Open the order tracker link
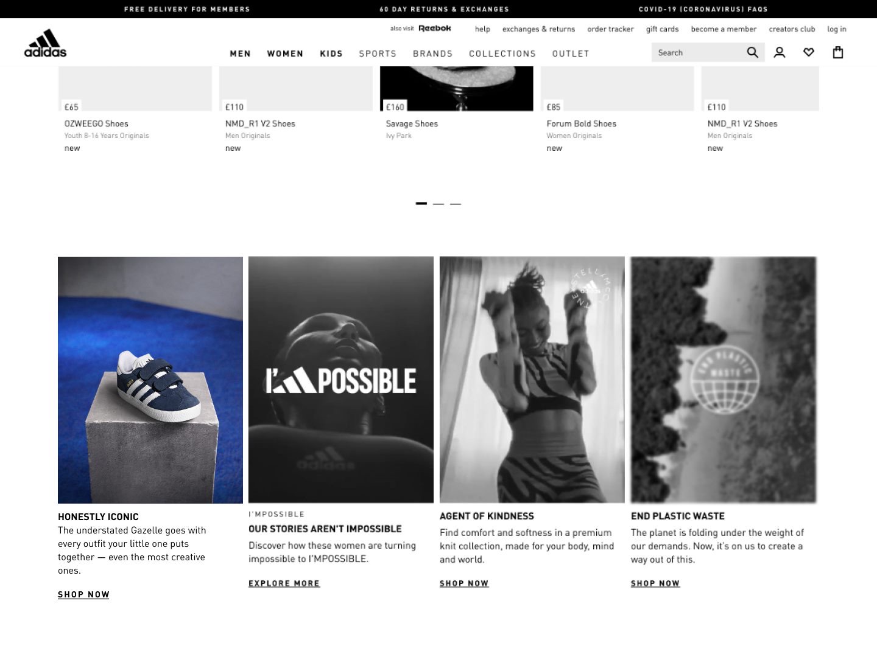 [610, 29]
